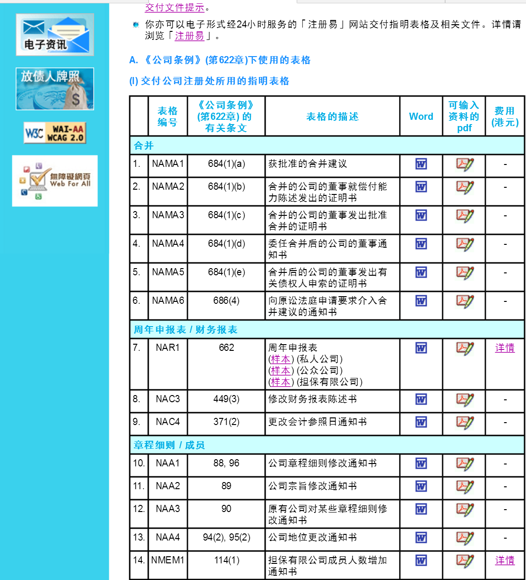Click the Web For All accessibility logo
Image resolution: width=526 pixels, height=580 pixels.
[54, 181]
